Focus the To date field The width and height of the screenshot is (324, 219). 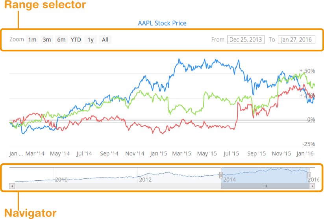click(296, 39)
